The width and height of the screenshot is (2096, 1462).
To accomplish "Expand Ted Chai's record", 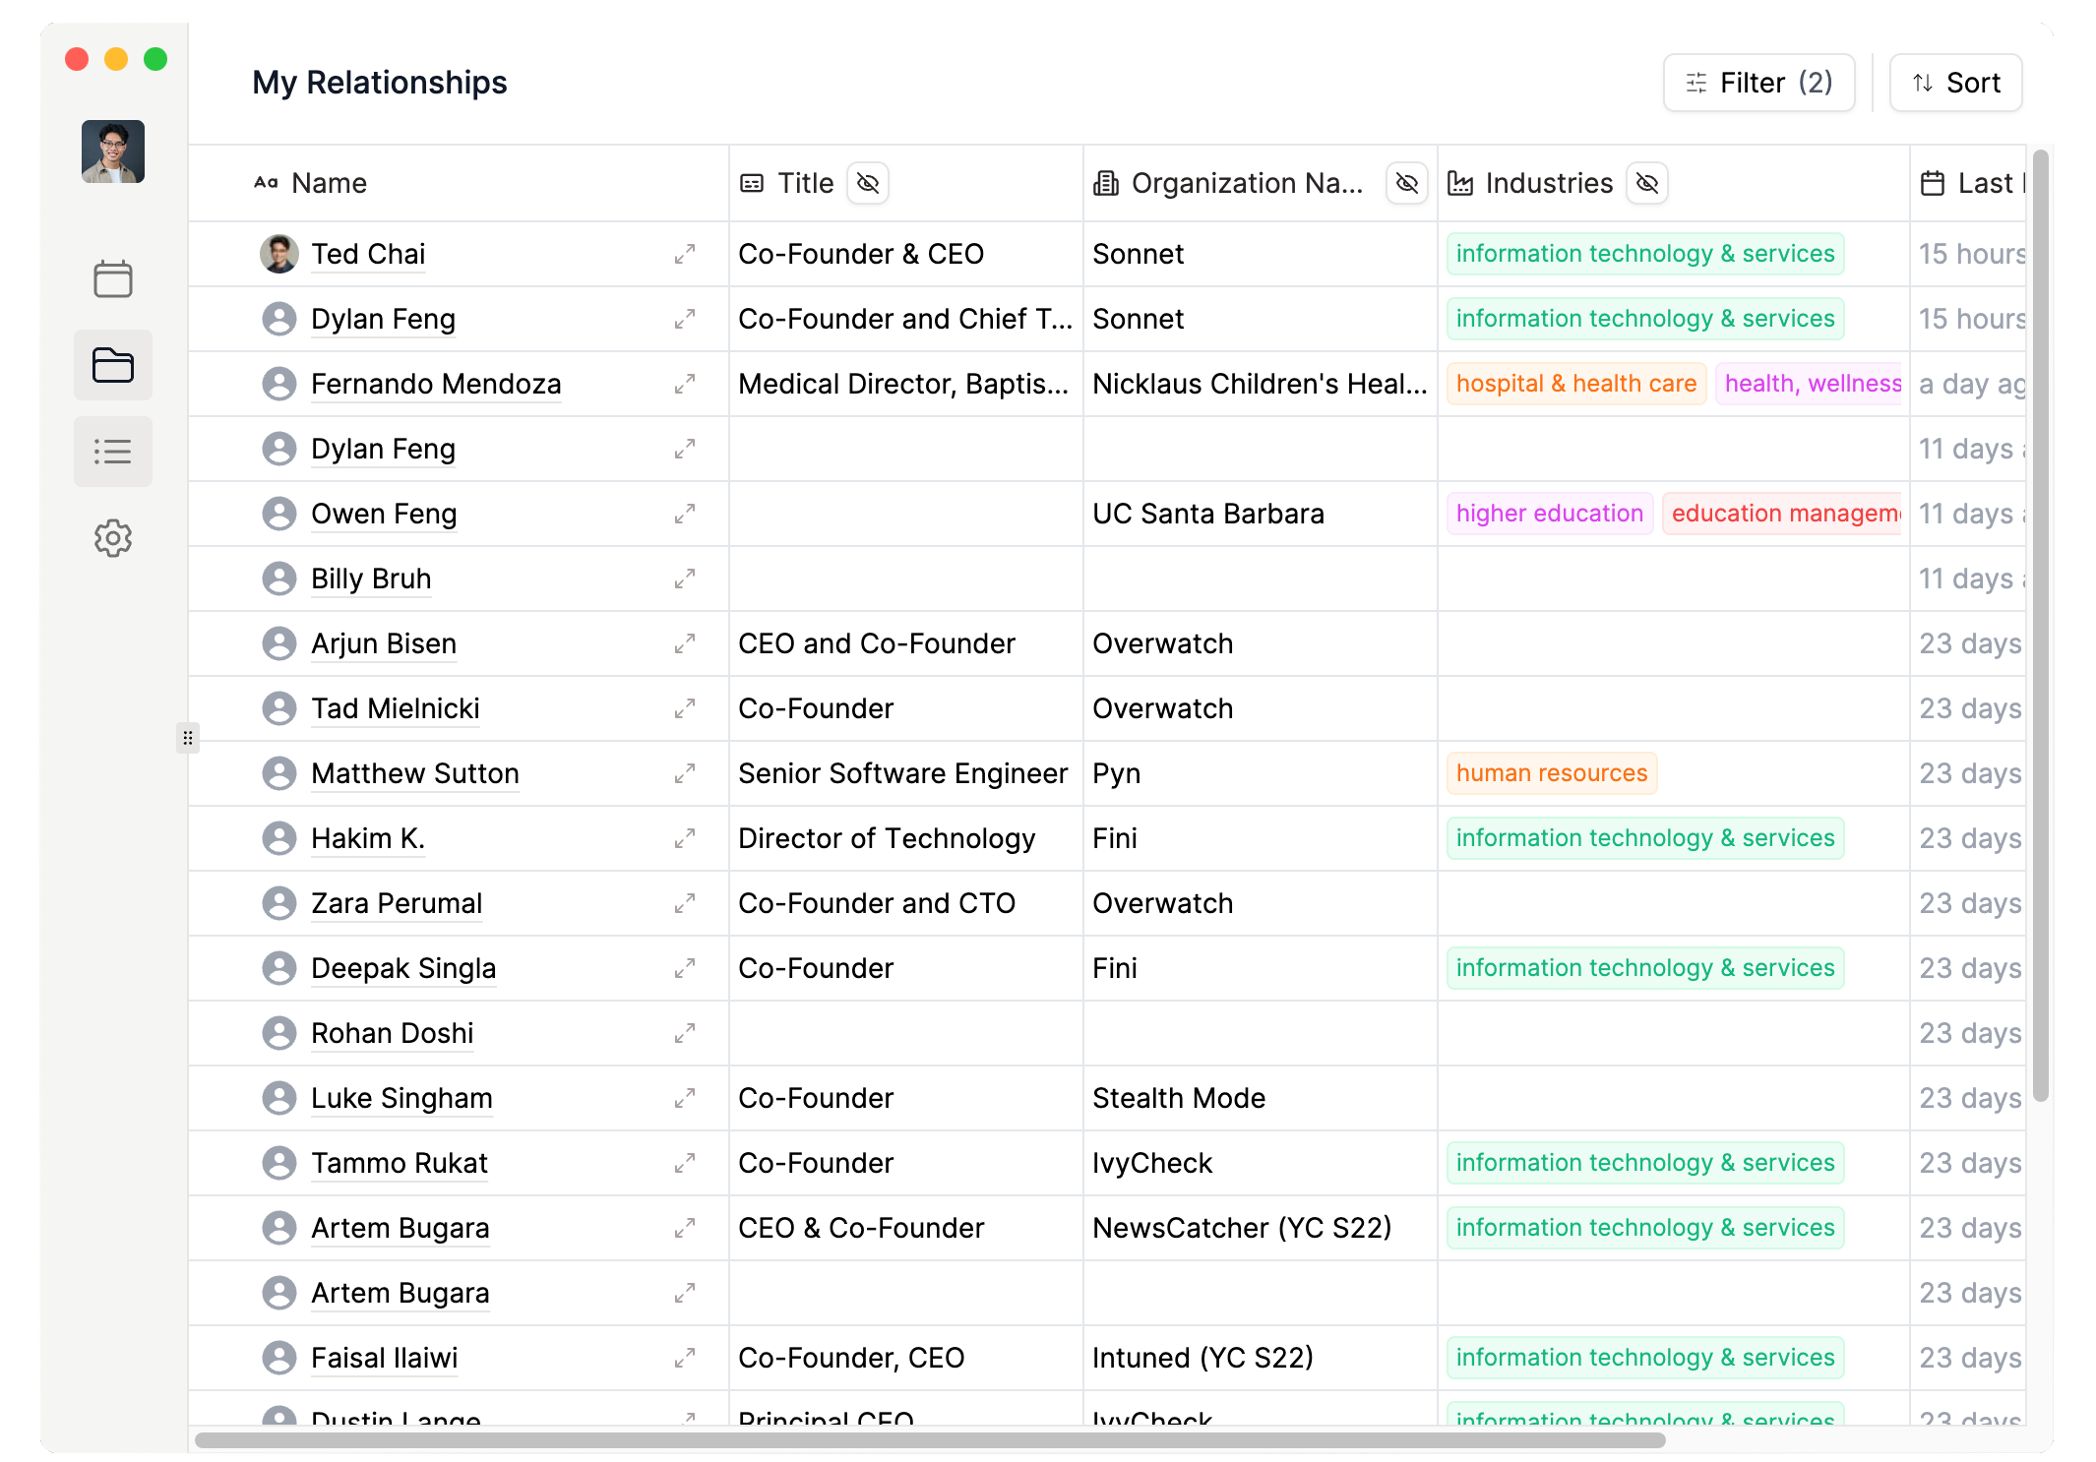I will coord(685,254).
